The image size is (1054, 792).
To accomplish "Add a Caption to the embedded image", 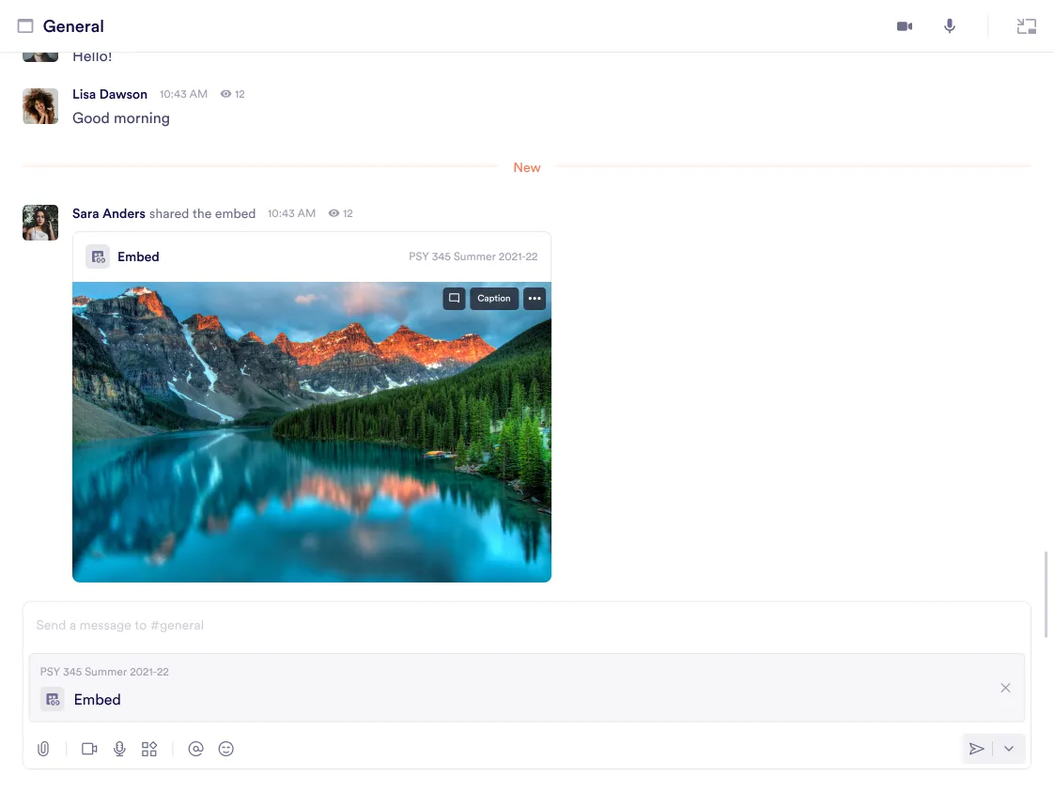I will click(x=493, y=298).
